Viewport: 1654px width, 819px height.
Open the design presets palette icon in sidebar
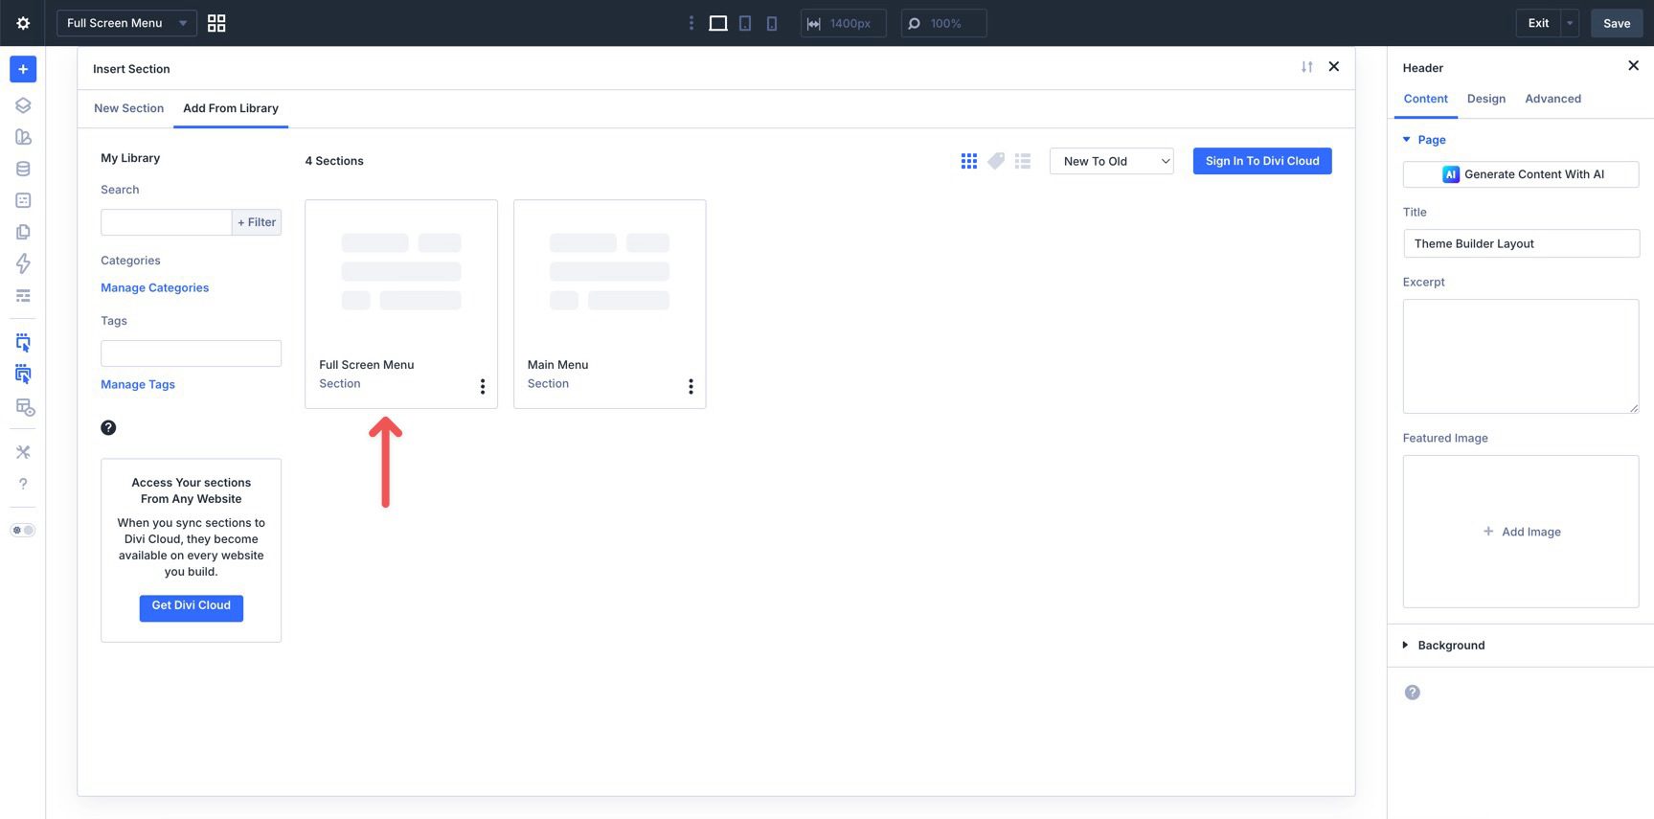tap(23, 137)
